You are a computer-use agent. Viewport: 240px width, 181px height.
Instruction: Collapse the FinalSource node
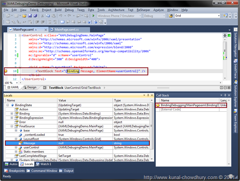coord(12,126)
